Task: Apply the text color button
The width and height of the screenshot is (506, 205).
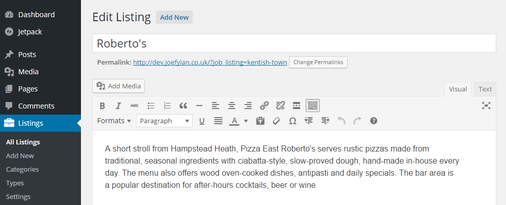Action: pos(234,121)
